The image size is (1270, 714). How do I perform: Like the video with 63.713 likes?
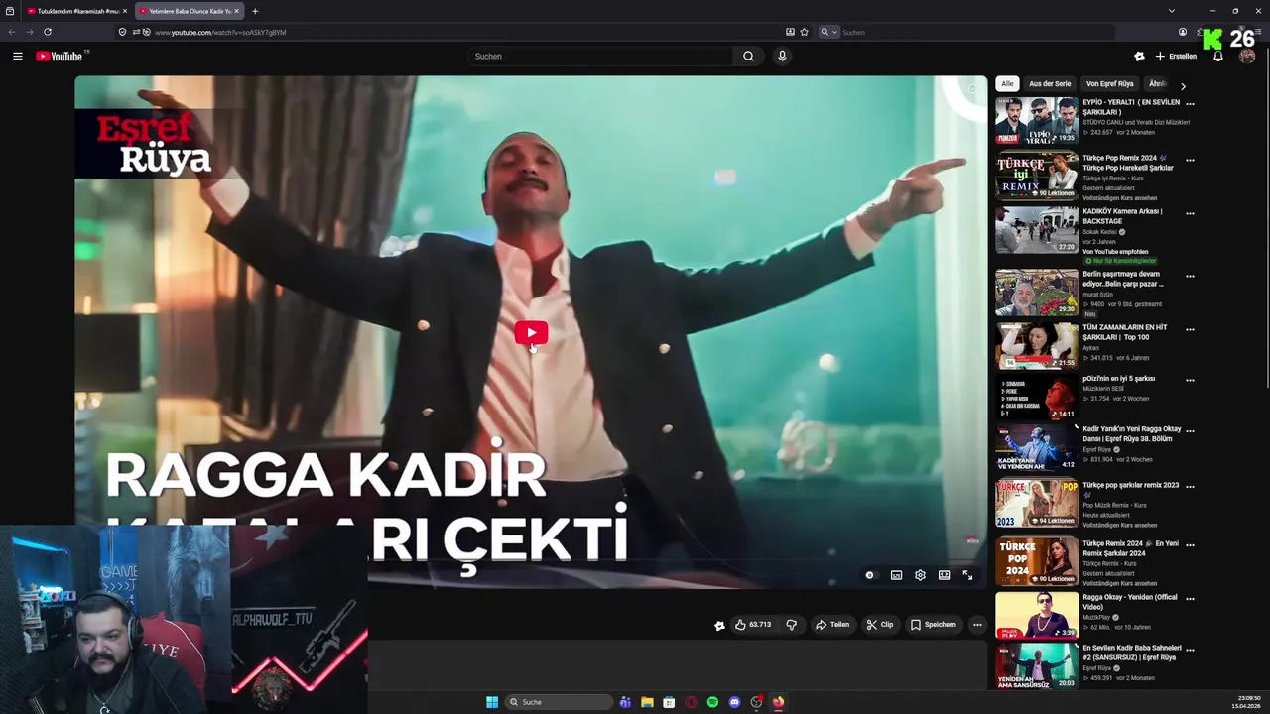tap(753, 625)
